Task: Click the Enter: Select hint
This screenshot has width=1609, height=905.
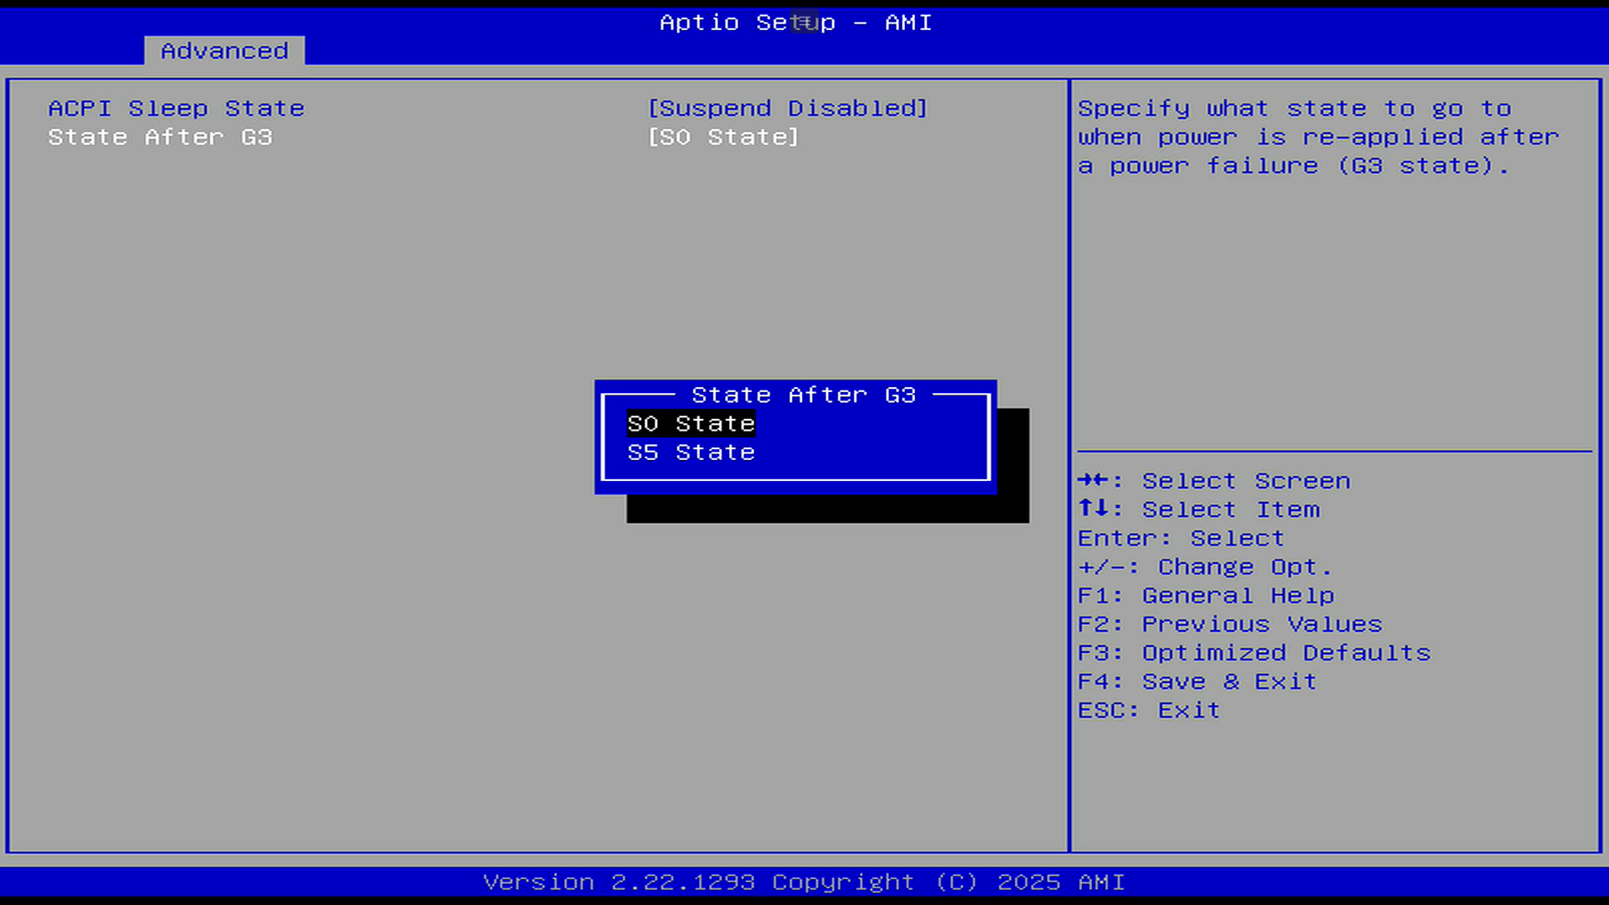Action: pyautogui.click(x=1180, y=538)
